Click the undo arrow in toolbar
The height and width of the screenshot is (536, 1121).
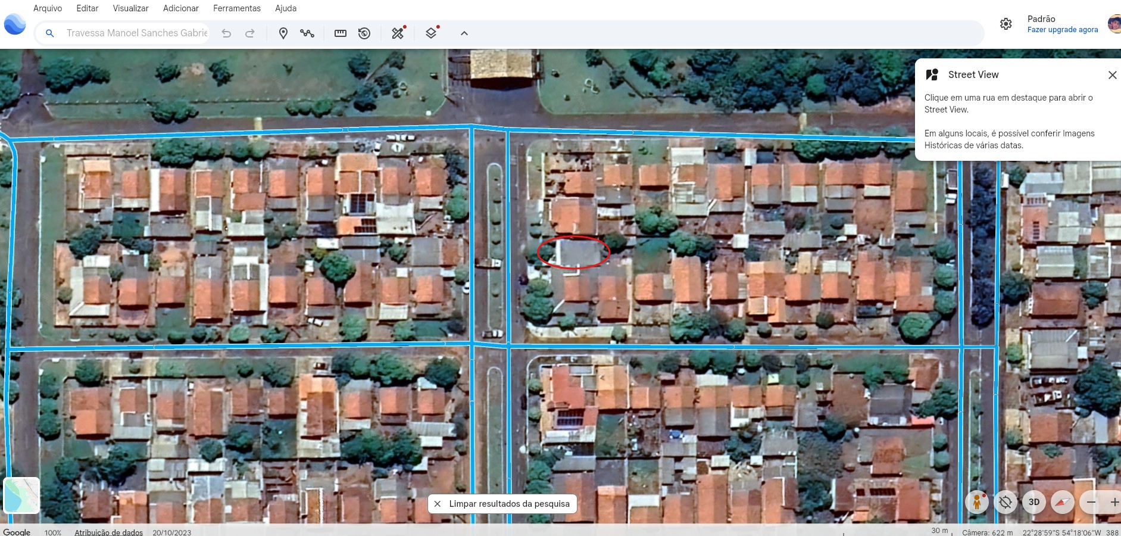coord(226,33)
